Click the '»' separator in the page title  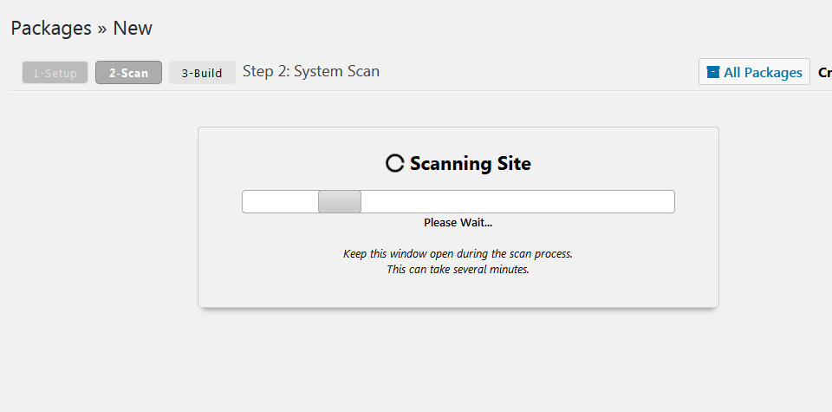click(x=102, y=29)
